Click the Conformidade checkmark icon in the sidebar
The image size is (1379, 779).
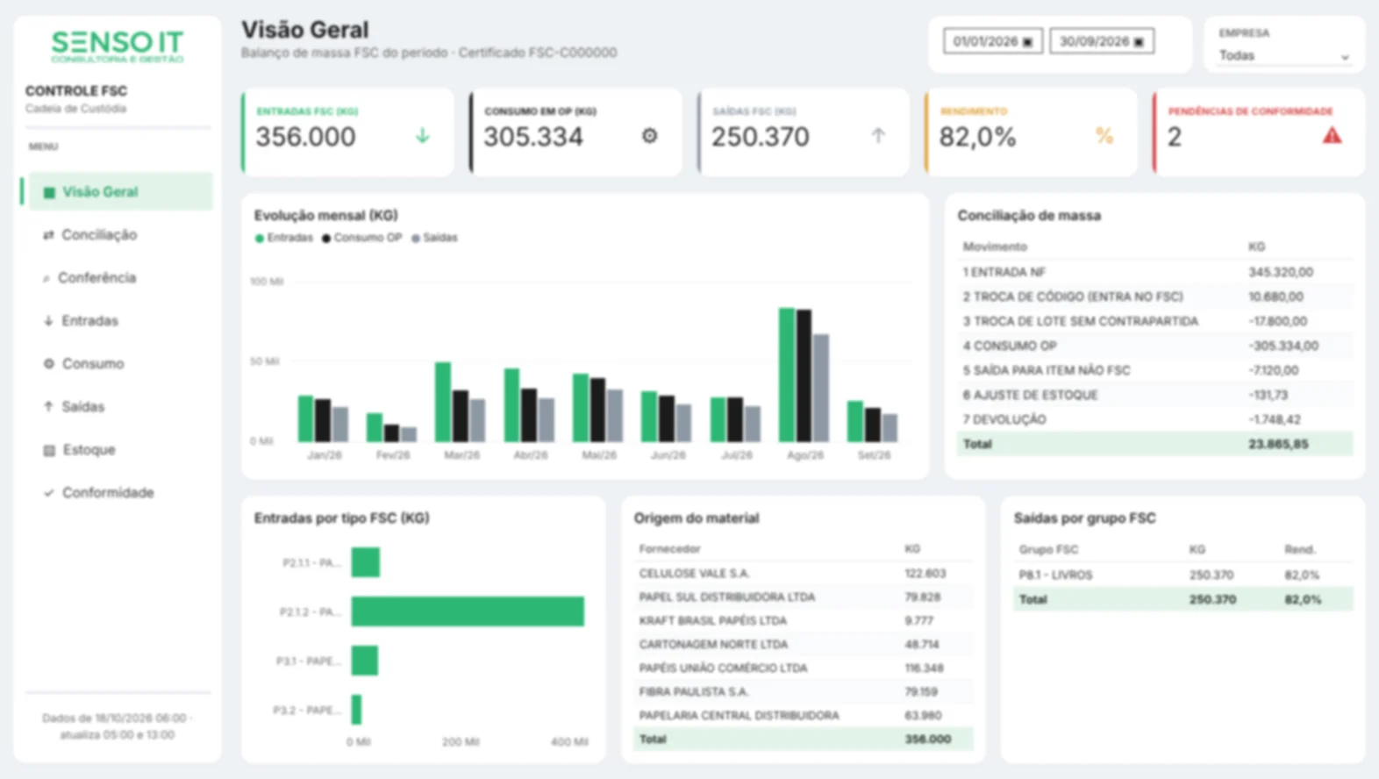[x=48, y=493]
